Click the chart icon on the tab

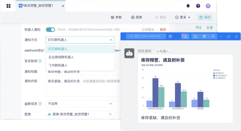(x=20, y=6)
